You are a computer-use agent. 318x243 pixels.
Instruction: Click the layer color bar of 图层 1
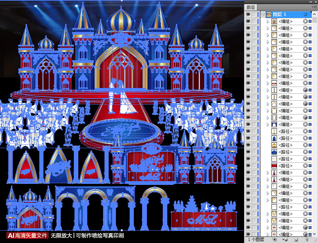(258, 14)
